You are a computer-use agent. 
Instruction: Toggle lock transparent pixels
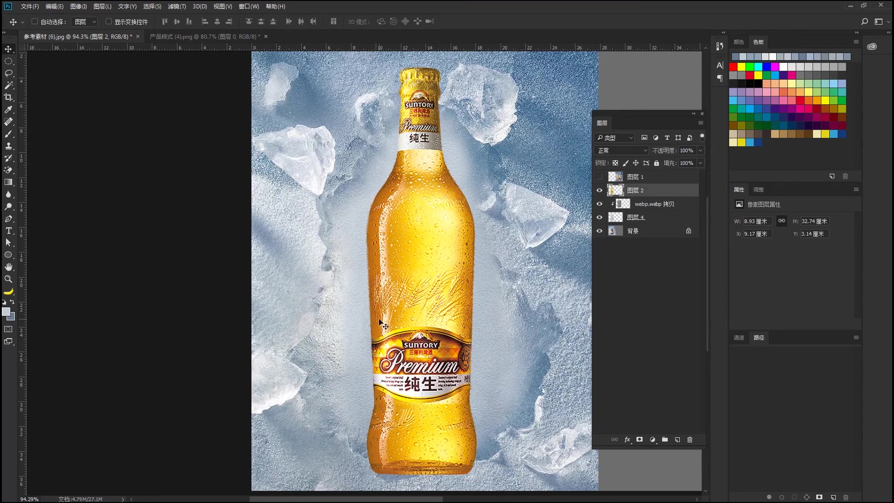[x=616, y=163]
